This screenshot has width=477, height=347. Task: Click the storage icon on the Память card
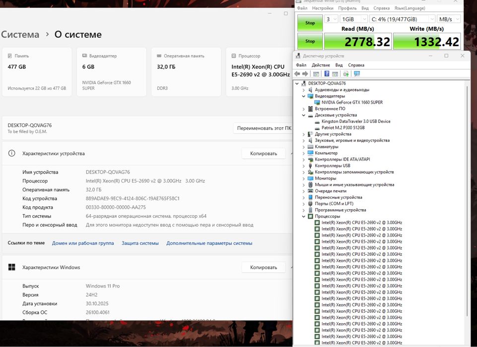10,56
